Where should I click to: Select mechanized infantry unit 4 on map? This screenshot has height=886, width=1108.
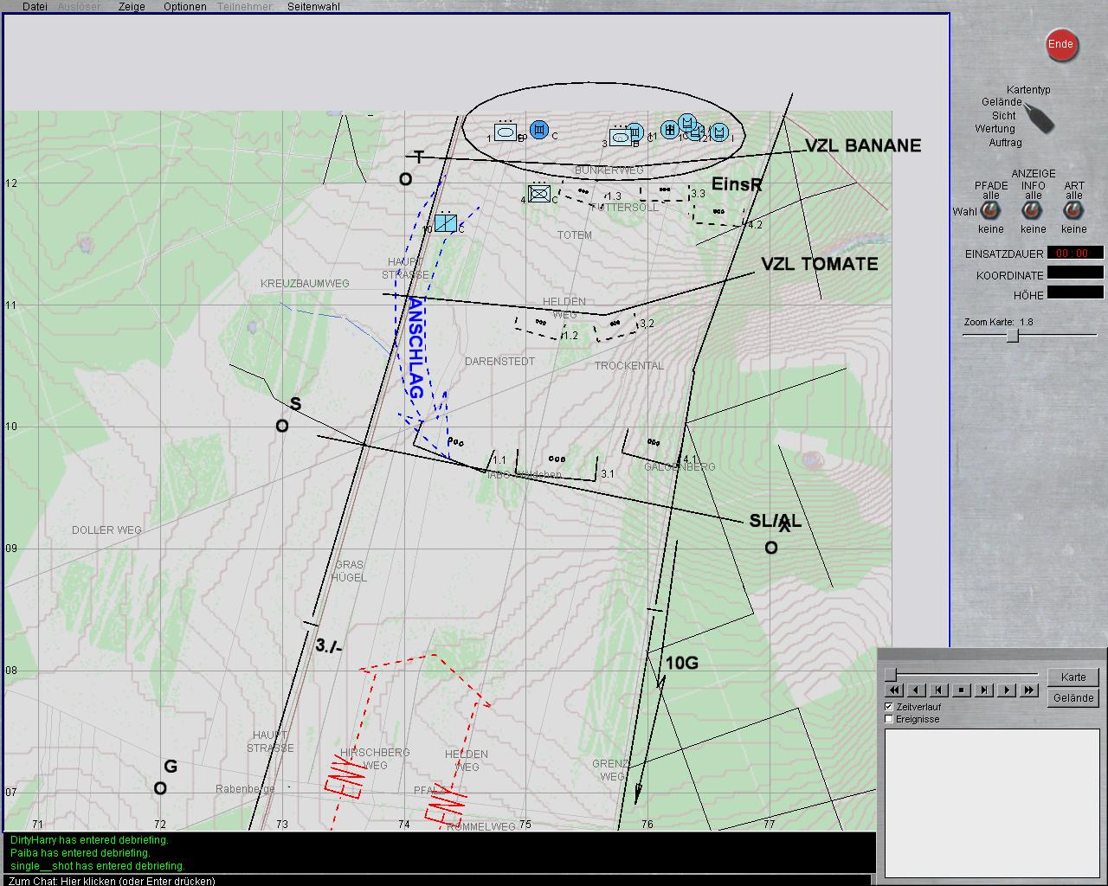tap(539, 194)
